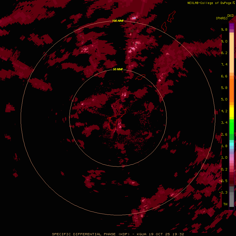Click the 9.0 value on the color scale
The height and width of the screenshot is (236, 236).
pos(224,41)
